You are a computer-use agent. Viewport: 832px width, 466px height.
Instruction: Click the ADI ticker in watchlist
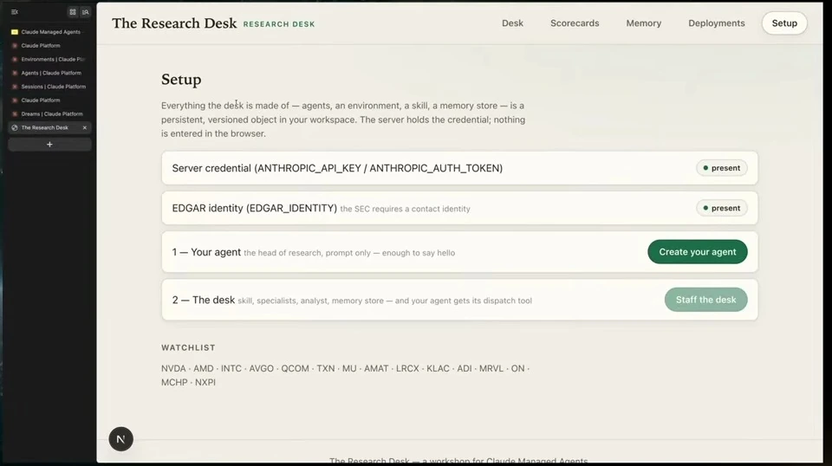pos(465,368)
